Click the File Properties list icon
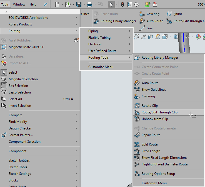The image size is (205, 187). (x=130, y=4)
